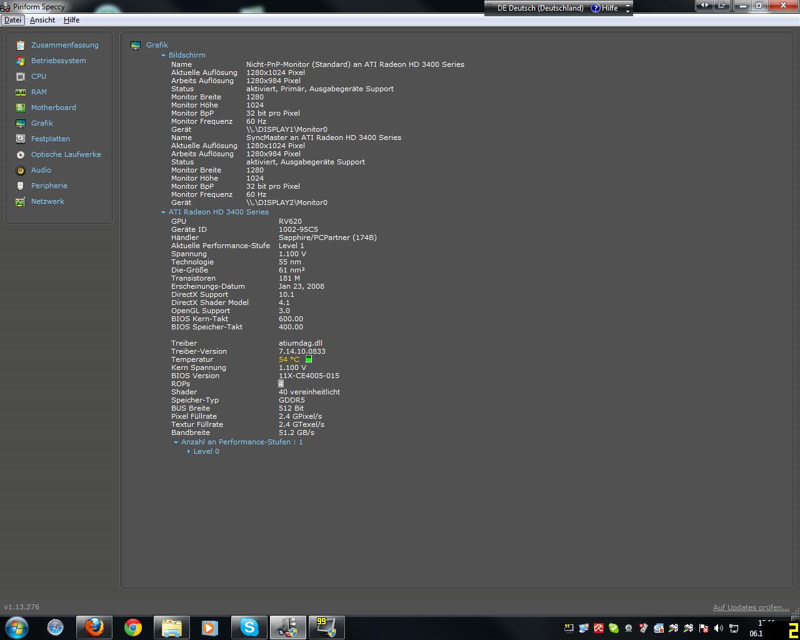Viewport: 800px width, 640px height.
Task: Click the Treiber-Version value 7.14.10.0833
Action: [302, 351]
